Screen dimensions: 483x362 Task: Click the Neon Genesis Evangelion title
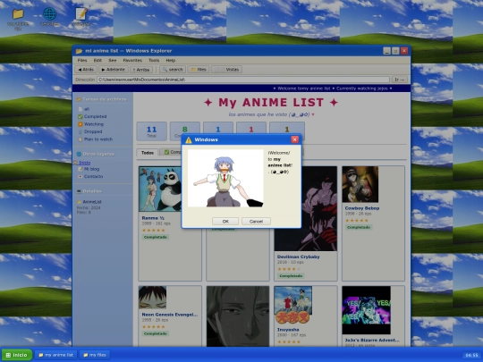coord(170,315)
